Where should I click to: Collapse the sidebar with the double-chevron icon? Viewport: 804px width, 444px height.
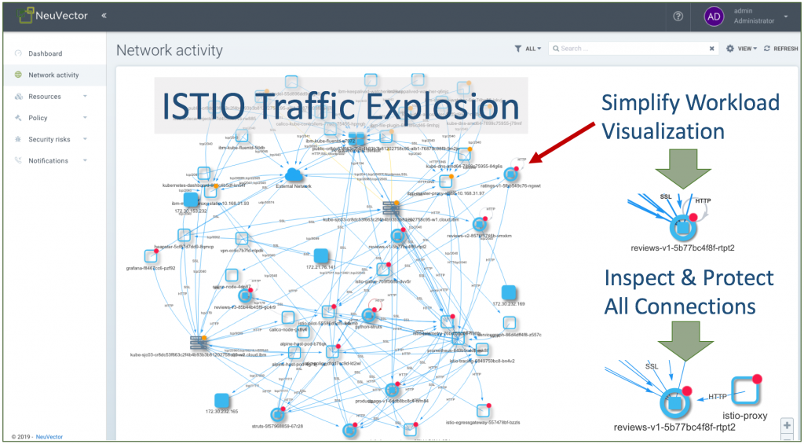(104, 16)
